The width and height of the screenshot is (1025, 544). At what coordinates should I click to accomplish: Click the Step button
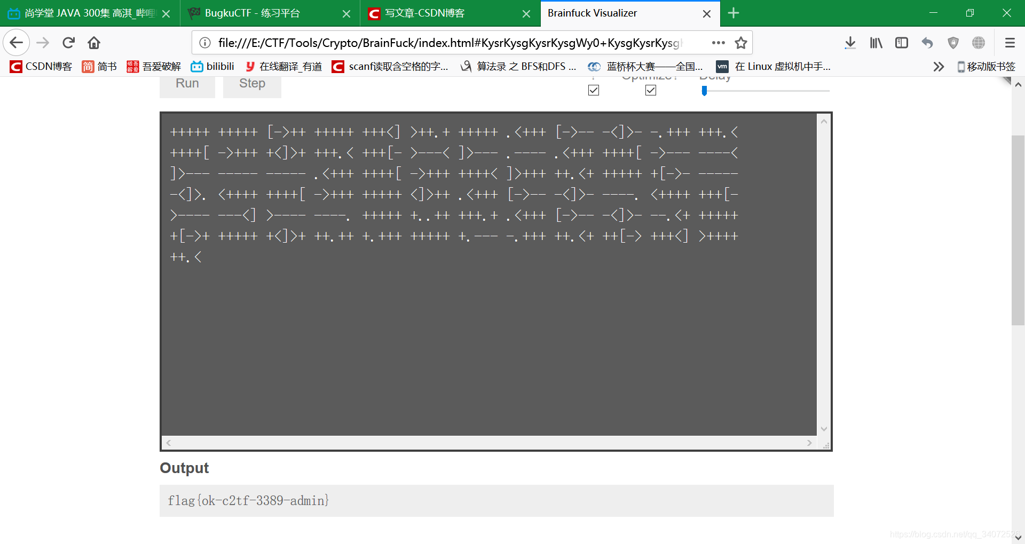pos(252,84)
